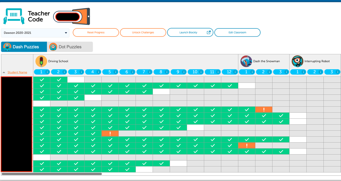Sort by the Student Name link
Screen dimensions: 341x181
[x=17, y=72]
